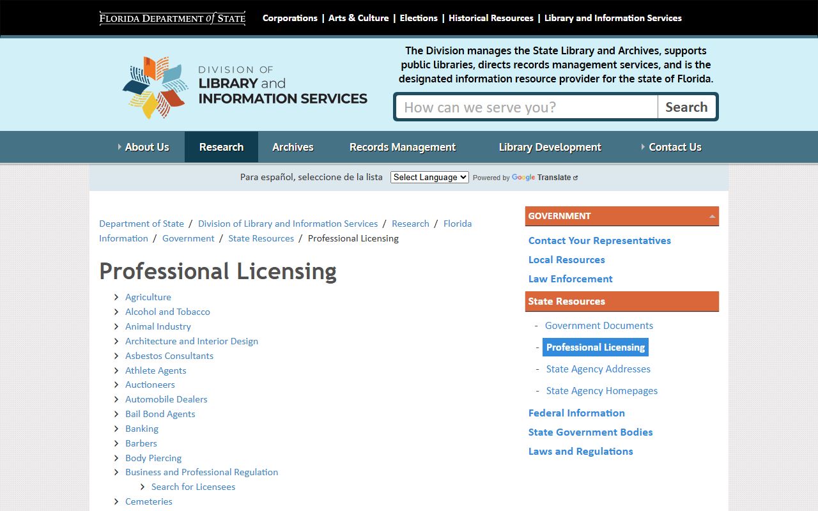Go to Arts & Culture in top bar
Viewport: 818px width, 511px height.
pyautogui.click(x=359, y=18)
